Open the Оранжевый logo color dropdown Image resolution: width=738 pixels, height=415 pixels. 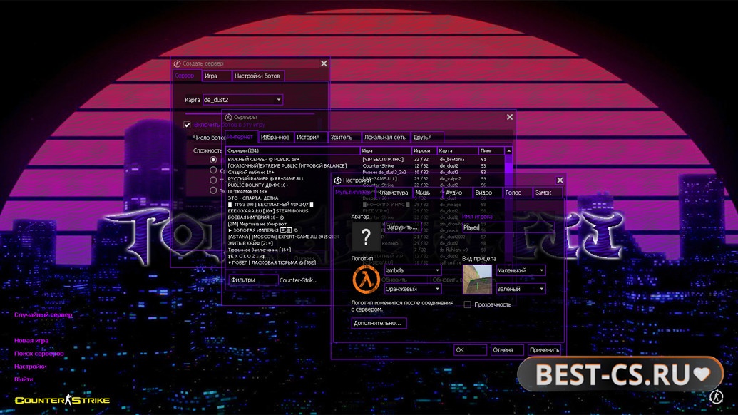click(x=413, y=289)
